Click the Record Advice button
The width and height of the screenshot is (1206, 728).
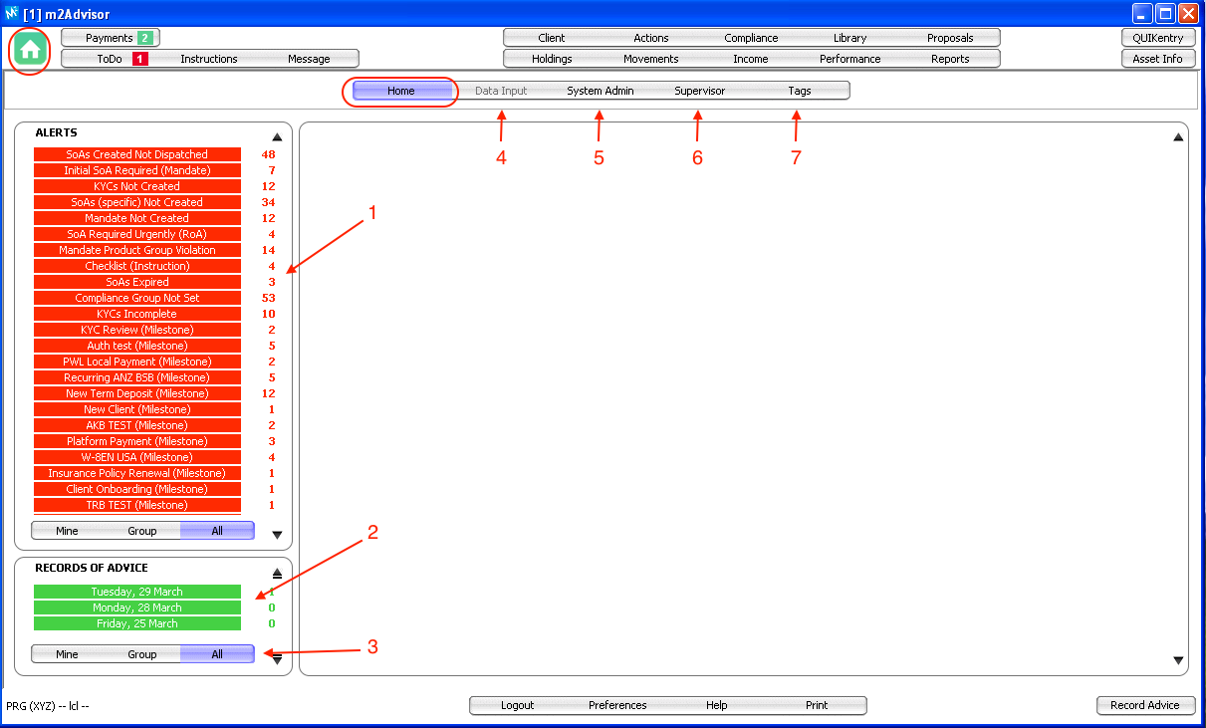click(1144, 705)
